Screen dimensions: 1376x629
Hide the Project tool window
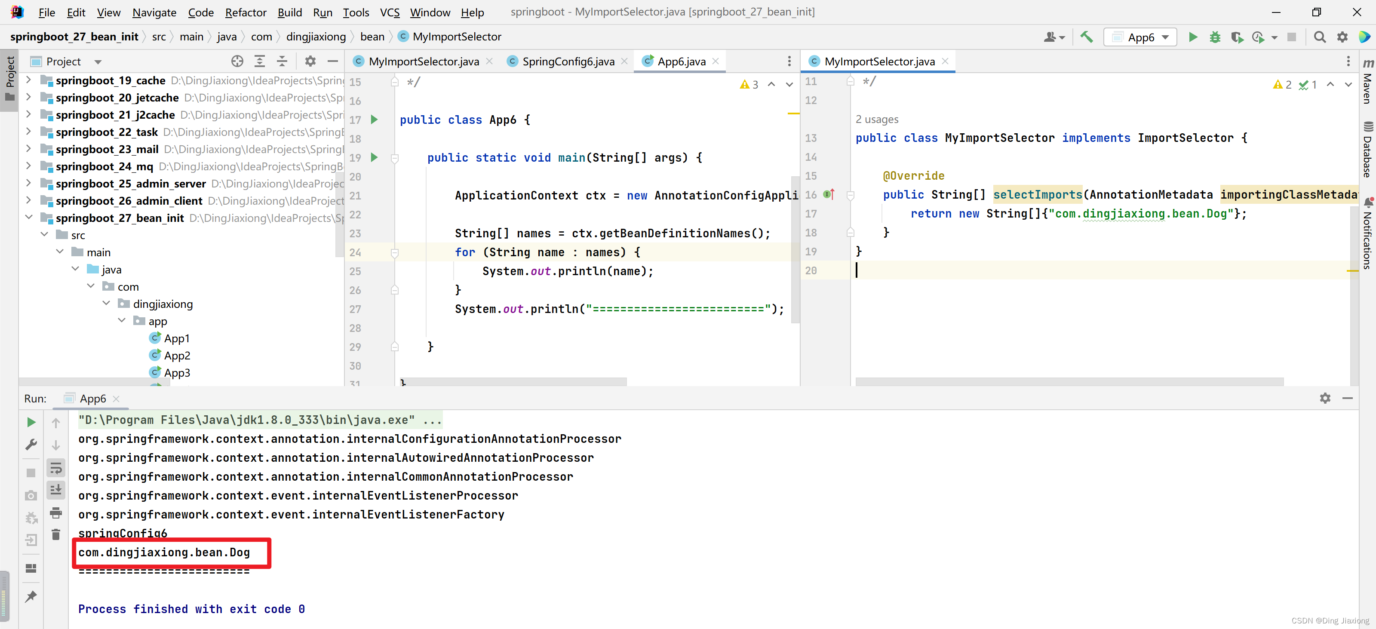(332, 61)
